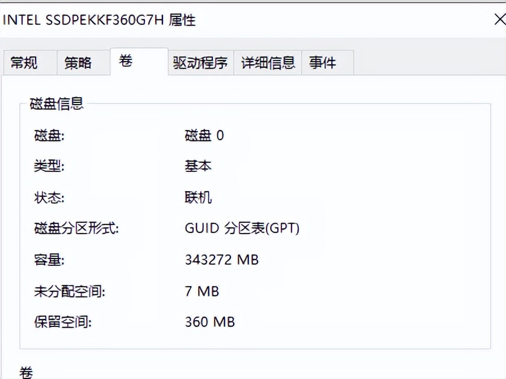Click the dialog title INTEL SSDPEKKF360G7H 属性
This screenshot has width=506, height=379.
click(x=99, y=20)
